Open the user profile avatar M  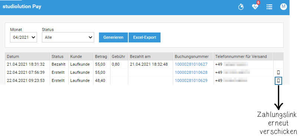284,7
